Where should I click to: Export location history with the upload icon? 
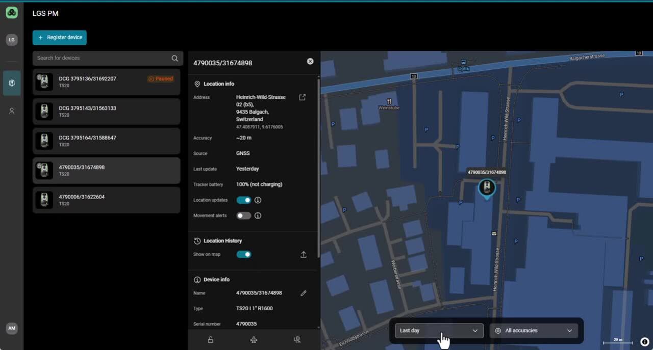304,255
